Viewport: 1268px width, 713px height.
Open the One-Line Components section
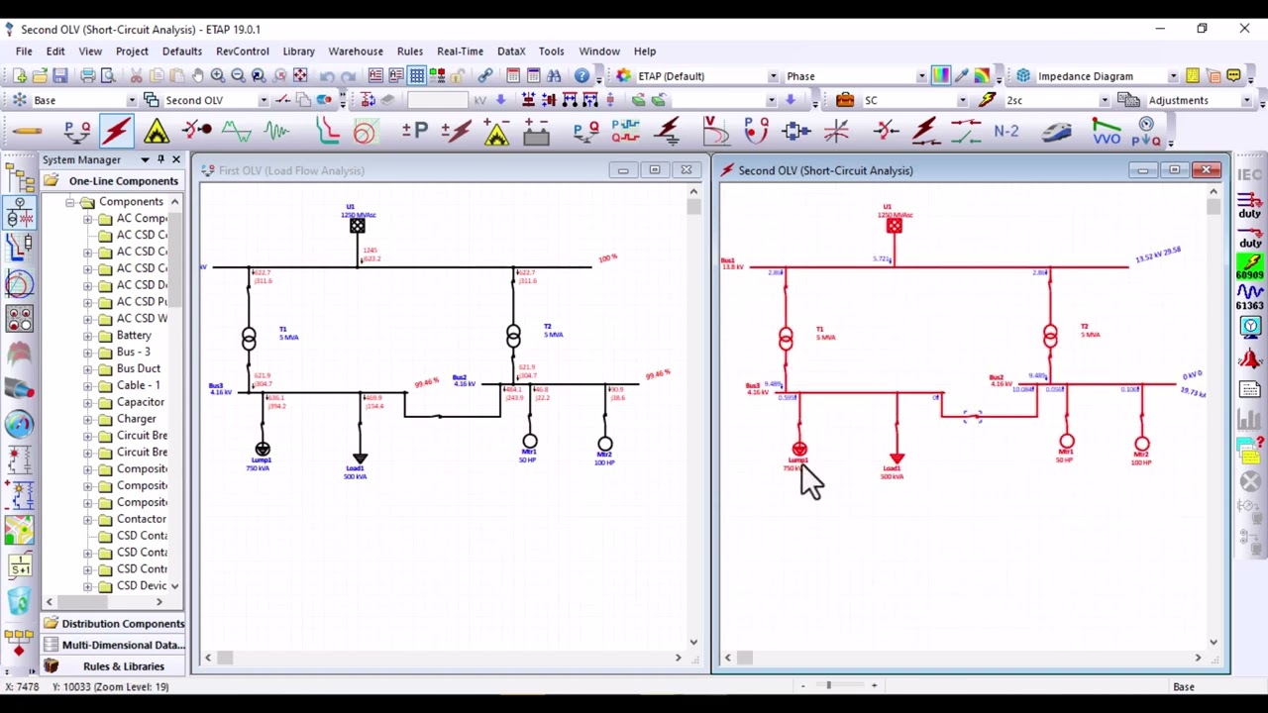(x=112, y=181)
